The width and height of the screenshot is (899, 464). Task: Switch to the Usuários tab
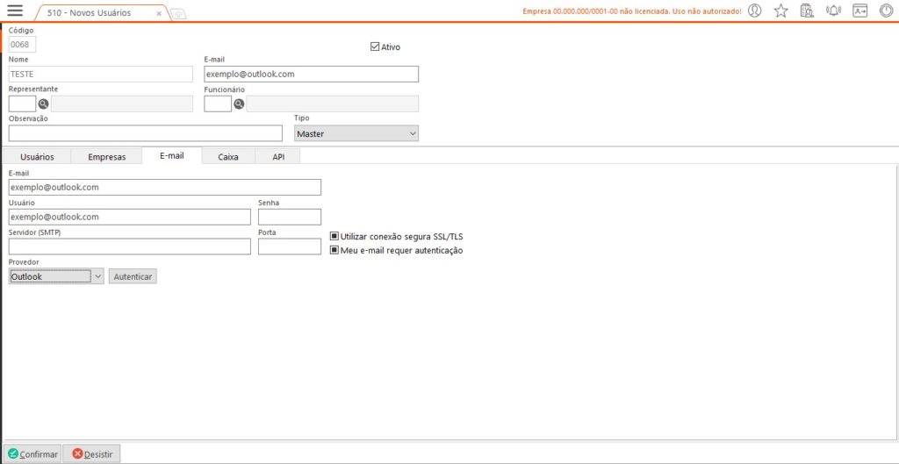coord(37,157)
